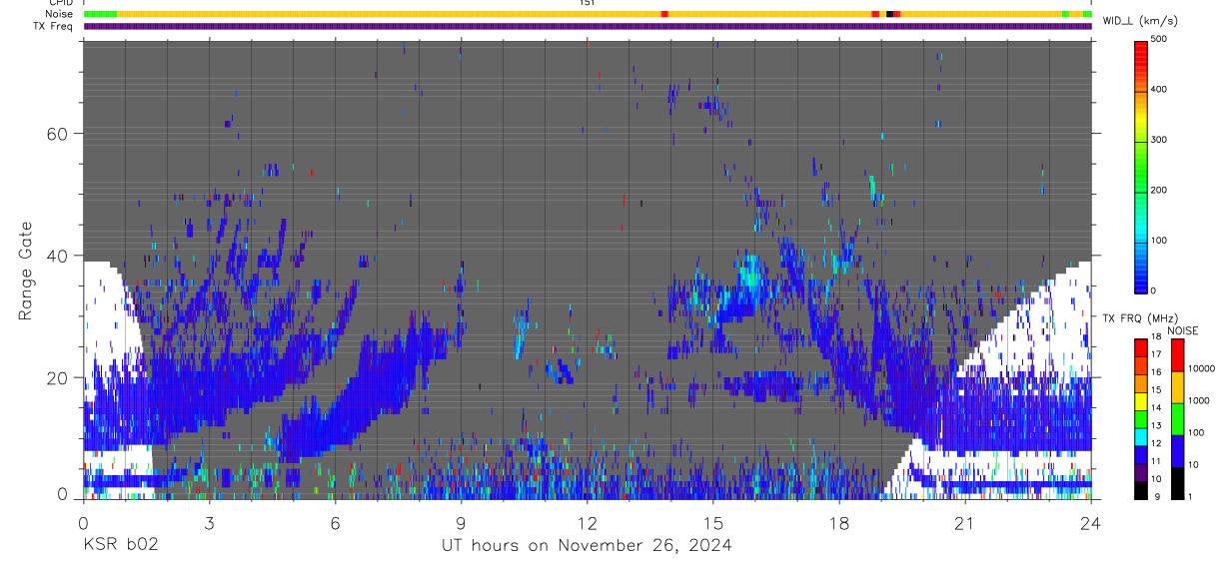Image resolution: width=1227 pixels, height=566 pixels.
Task: Click the 1 label on the NOISE legend
Action: pos(1189,497)
